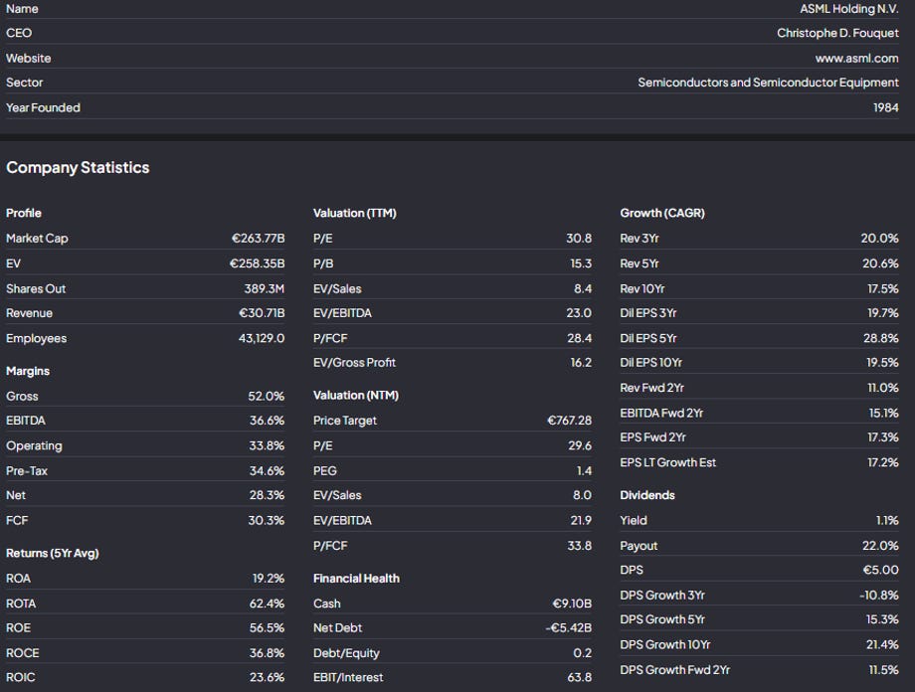Select the Rev Fwd 2Yr value 11.0%
The height and width of the screenshot is (692, 915).
[883, 388]
